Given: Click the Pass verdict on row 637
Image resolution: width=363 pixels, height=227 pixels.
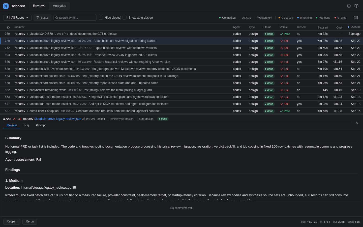Looking at the screenshot, I should point(285,111).
